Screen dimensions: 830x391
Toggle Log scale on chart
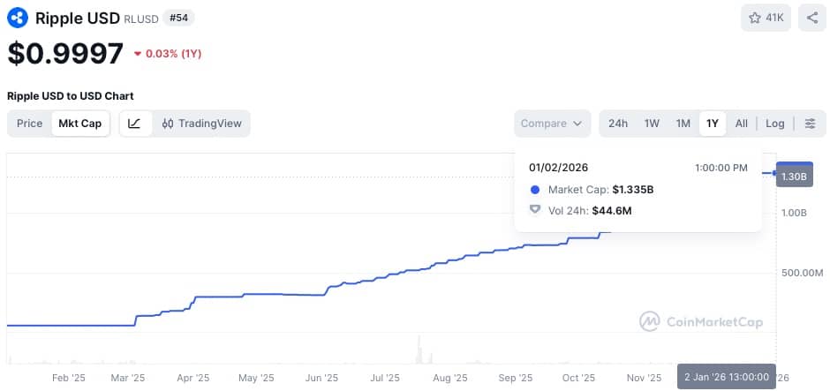[x=775, y=124]
